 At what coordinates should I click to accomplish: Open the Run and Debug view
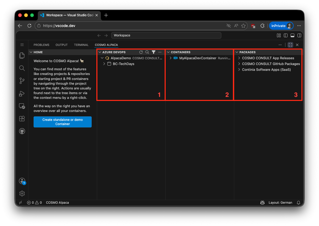(22, 93)
